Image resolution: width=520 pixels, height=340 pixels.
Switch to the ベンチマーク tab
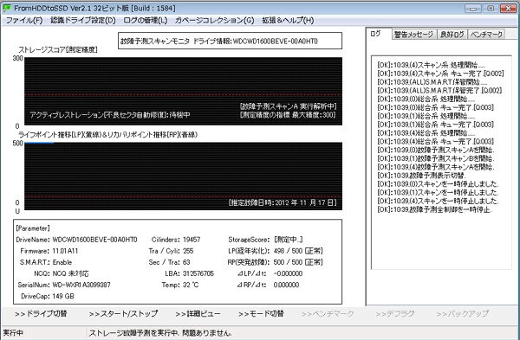[486, 35]
